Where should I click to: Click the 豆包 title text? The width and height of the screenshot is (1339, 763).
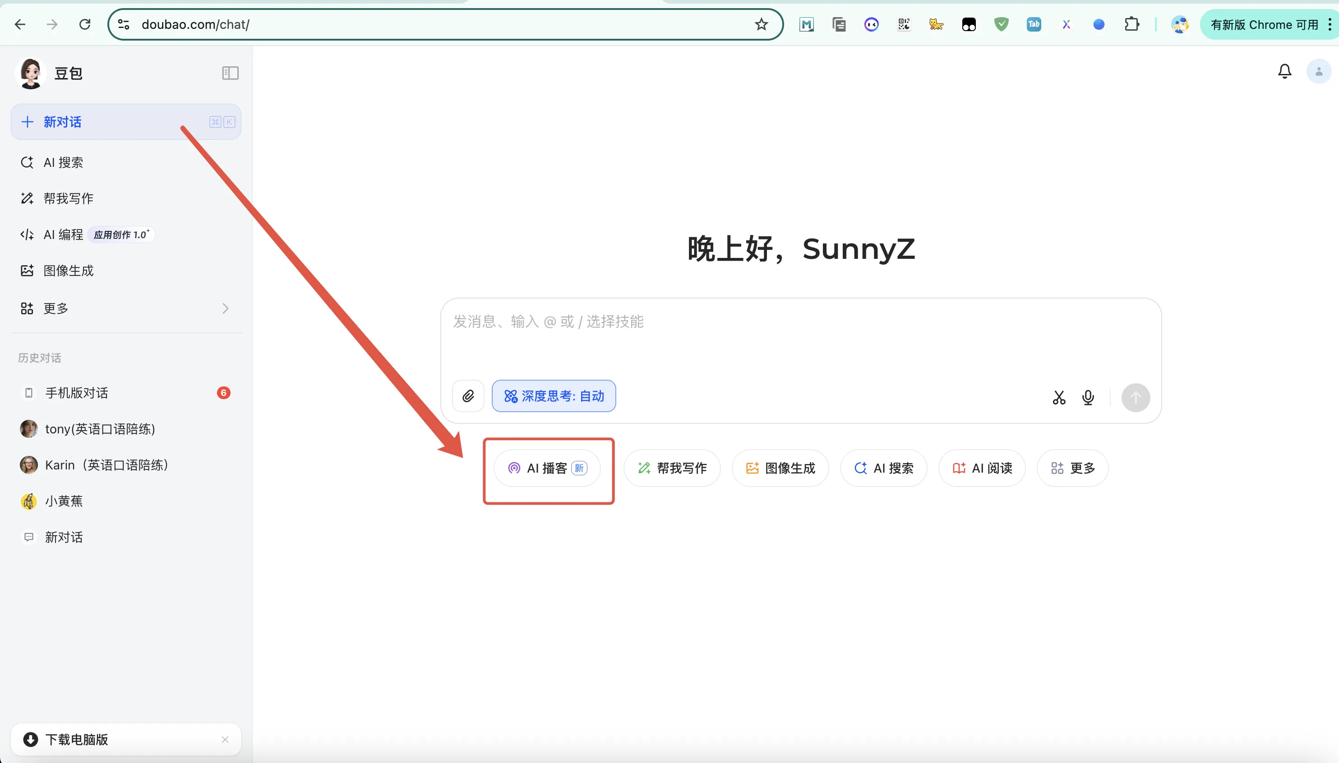(69, 74)
